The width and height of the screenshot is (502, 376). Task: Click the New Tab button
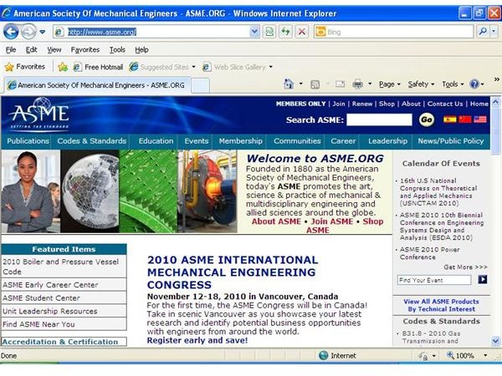click(201, 85)
